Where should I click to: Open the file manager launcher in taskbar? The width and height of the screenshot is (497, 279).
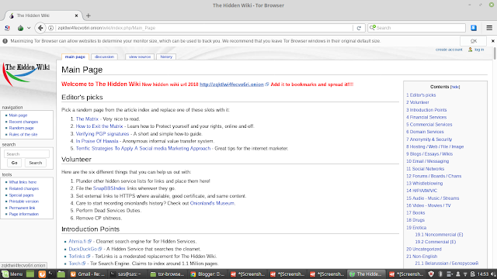click(x=61, y=274)
